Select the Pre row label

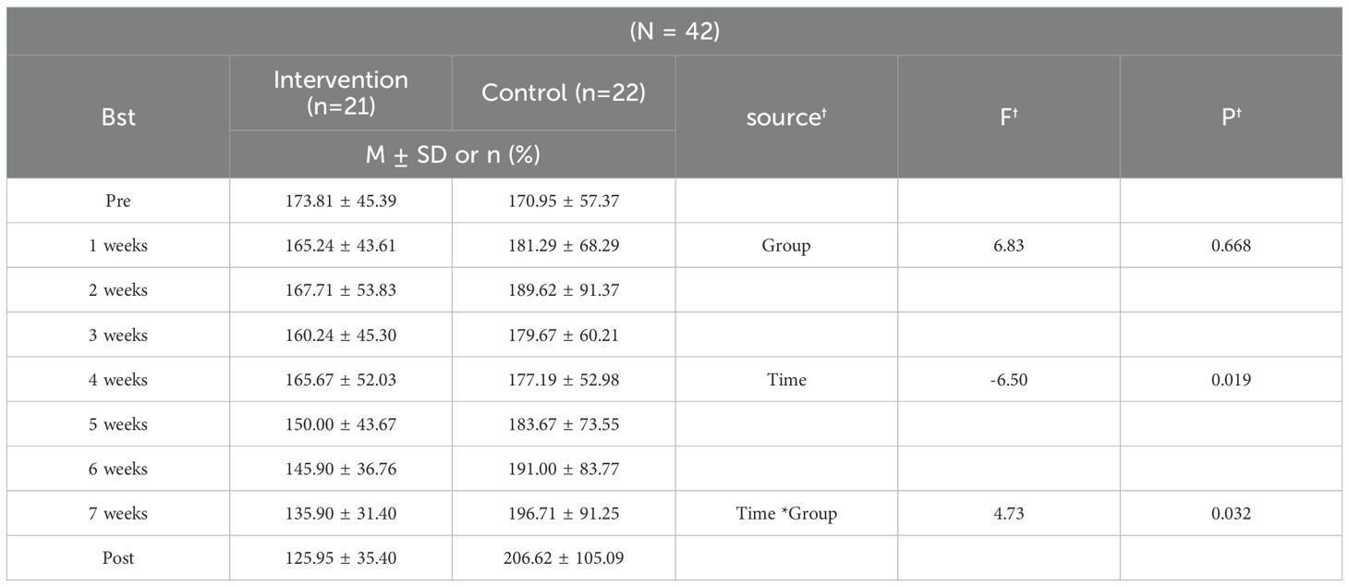coord(118,201)
